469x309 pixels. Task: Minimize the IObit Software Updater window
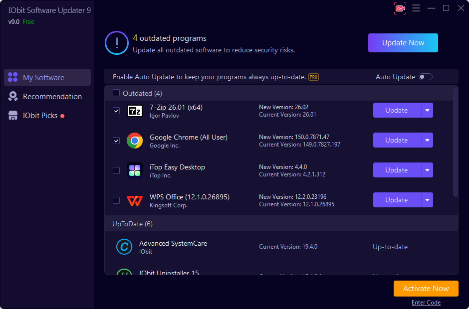click(431, 8)
